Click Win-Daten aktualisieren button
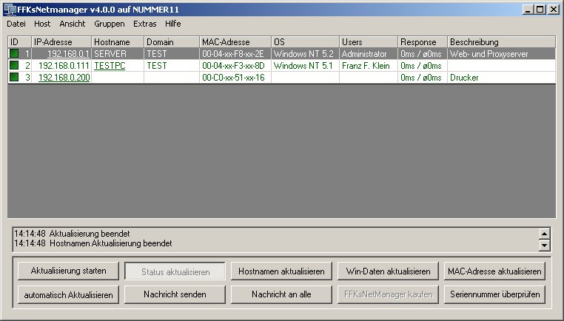 click(x=388, y=271)
